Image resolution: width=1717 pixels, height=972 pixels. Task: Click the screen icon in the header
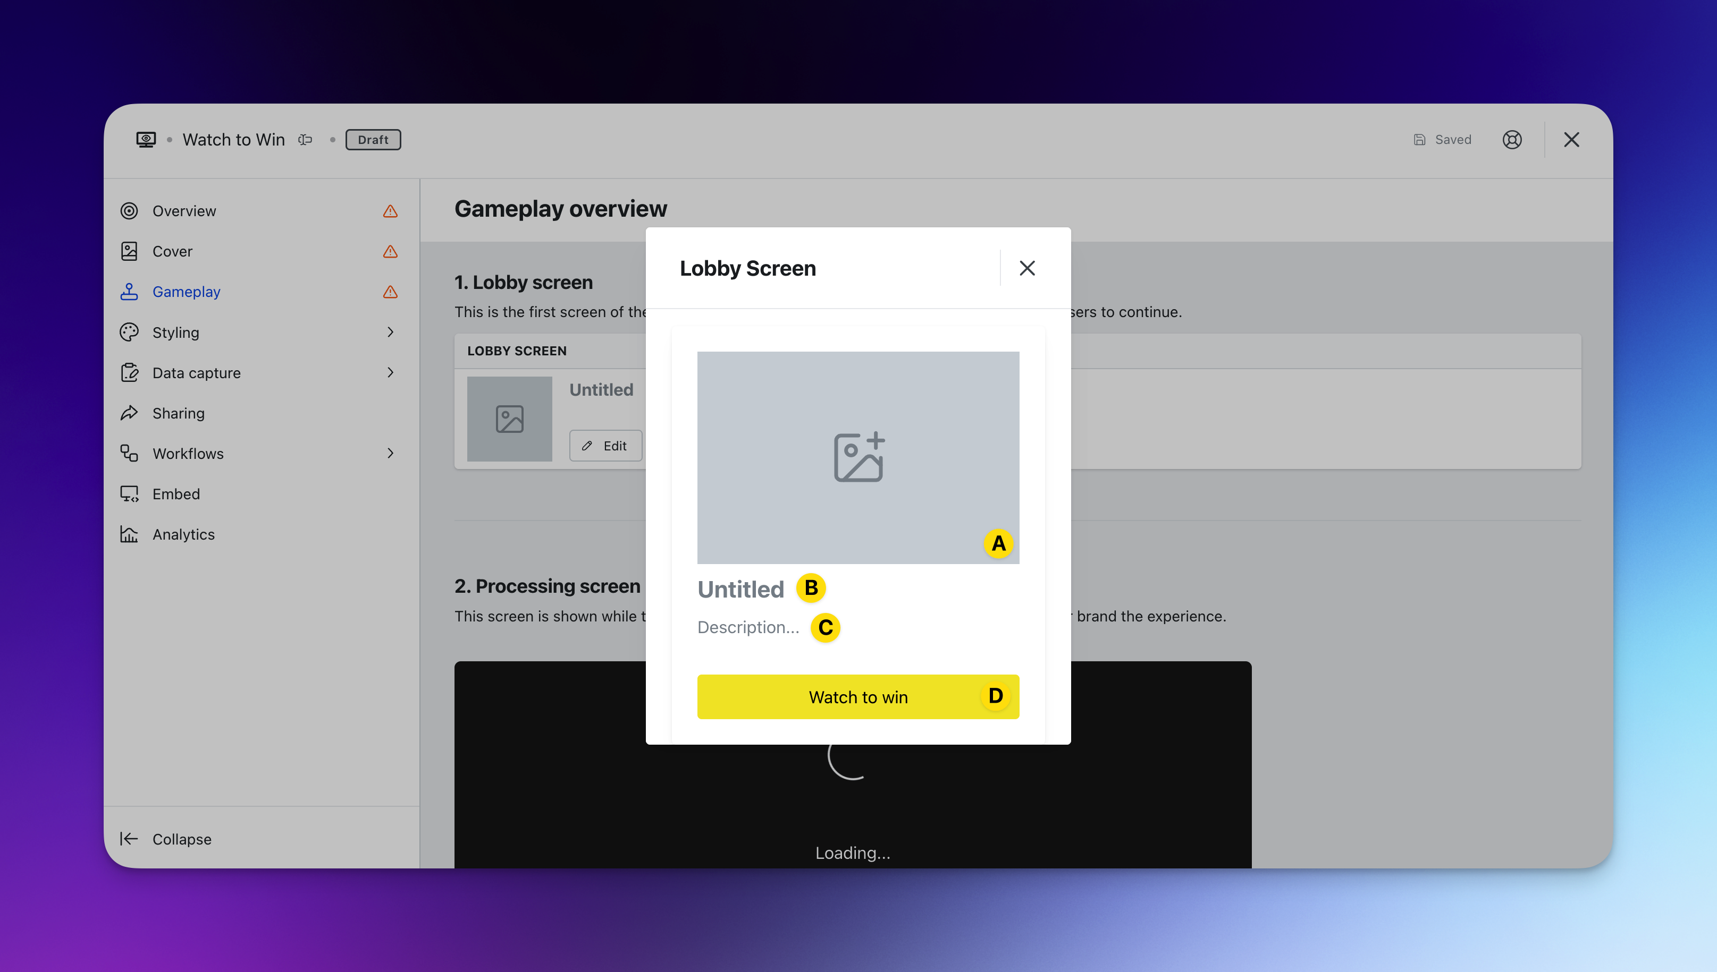(146, 140)
